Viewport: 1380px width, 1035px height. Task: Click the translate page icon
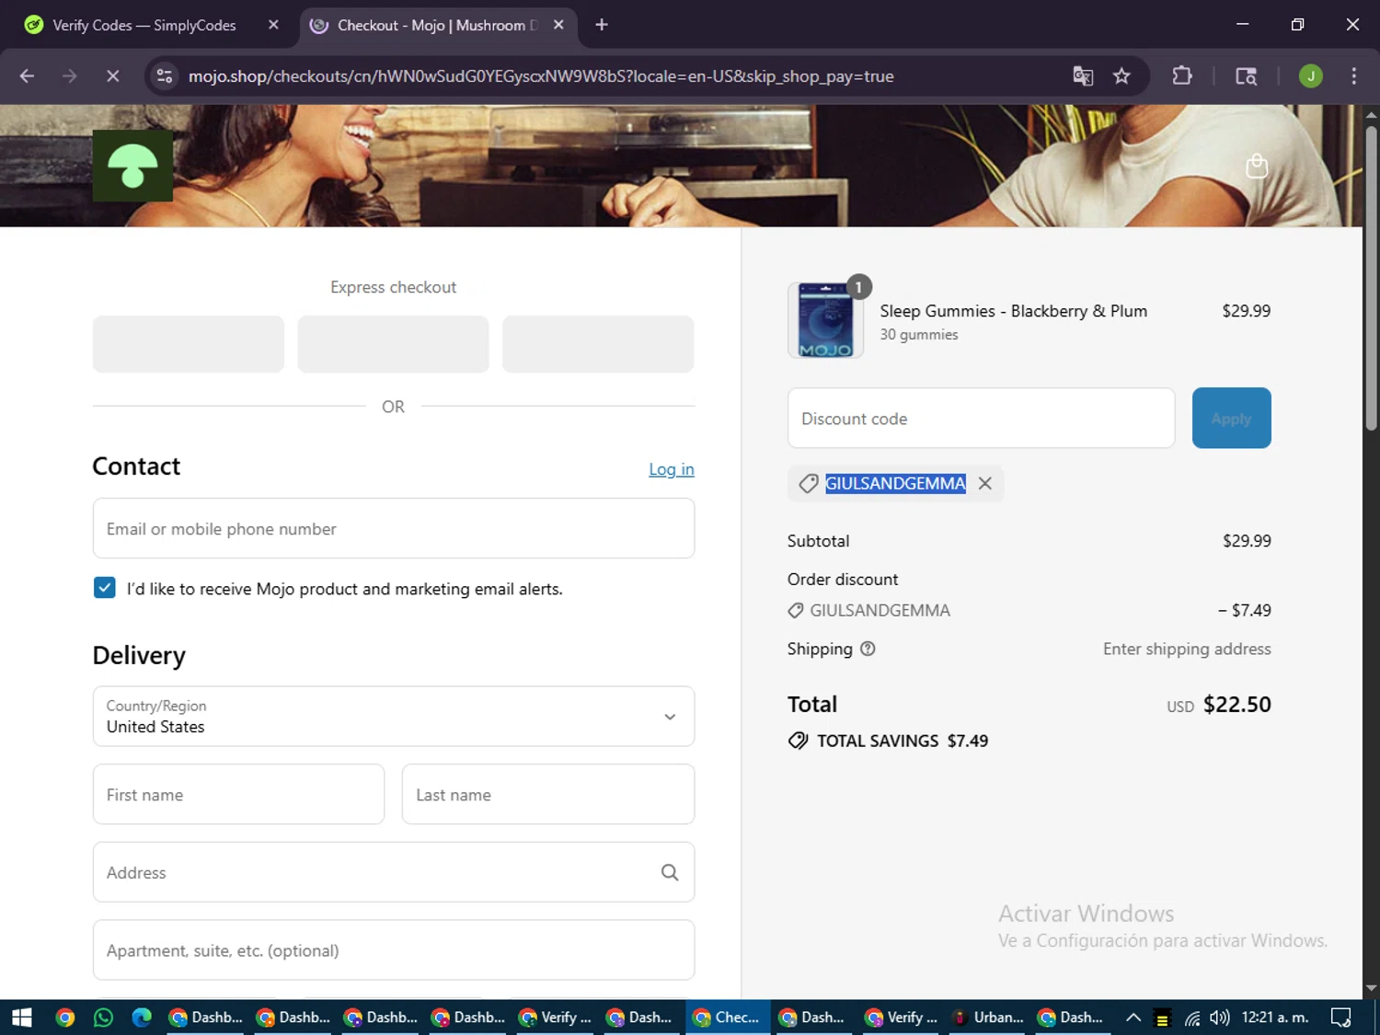coord(1083,76)
